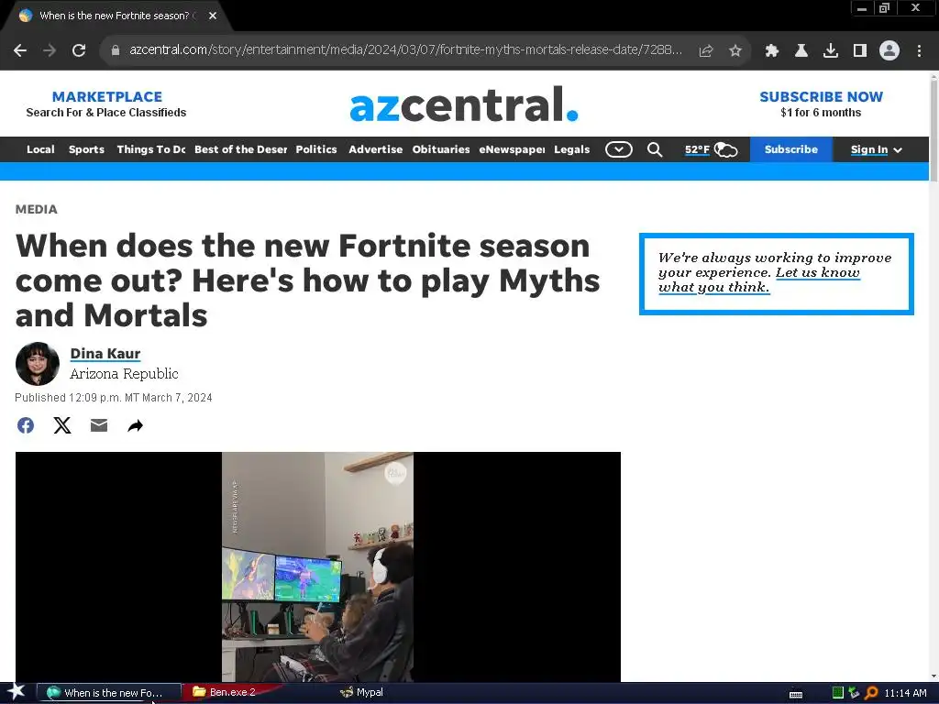Viewport: 939px width, 704px height.
Task: Expand the Sign In dropdown
Action: tap(876, 149)
